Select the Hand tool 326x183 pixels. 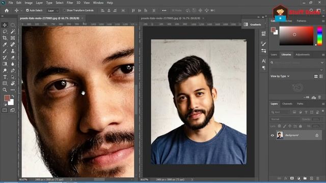pos(13,83)
